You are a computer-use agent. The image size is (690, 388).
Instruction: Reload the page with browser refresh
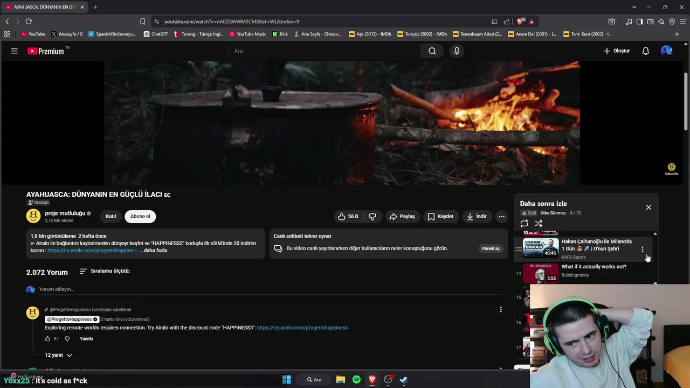pos(29,22)
